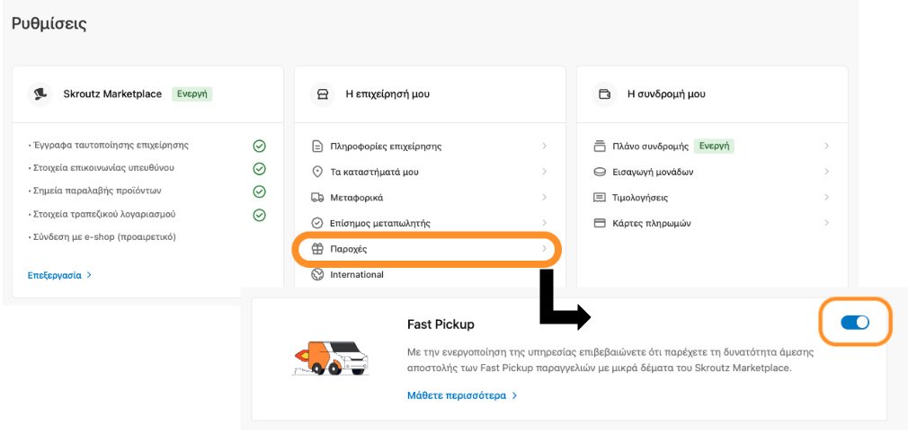
Task: Click the document icon for Πληροφορίες επιχείρησης
Action: (316, 146)
